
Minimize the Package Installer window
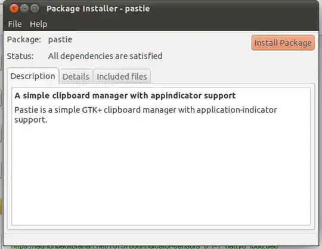click(x=24, y=8)
